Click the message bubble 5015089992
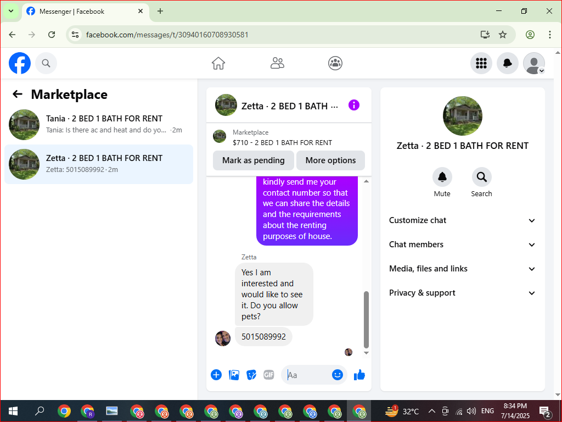Screen dimensions: 562x422 pos(263,337)
